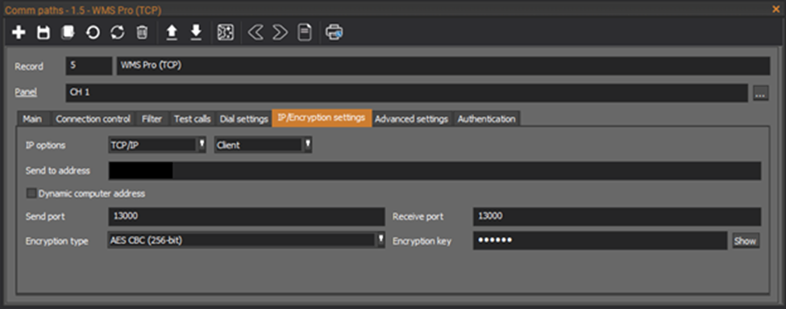The width and height of the screenshot is (786, 309).
Task: Click the undo circular arrow icon
Action: coord(93,33)
